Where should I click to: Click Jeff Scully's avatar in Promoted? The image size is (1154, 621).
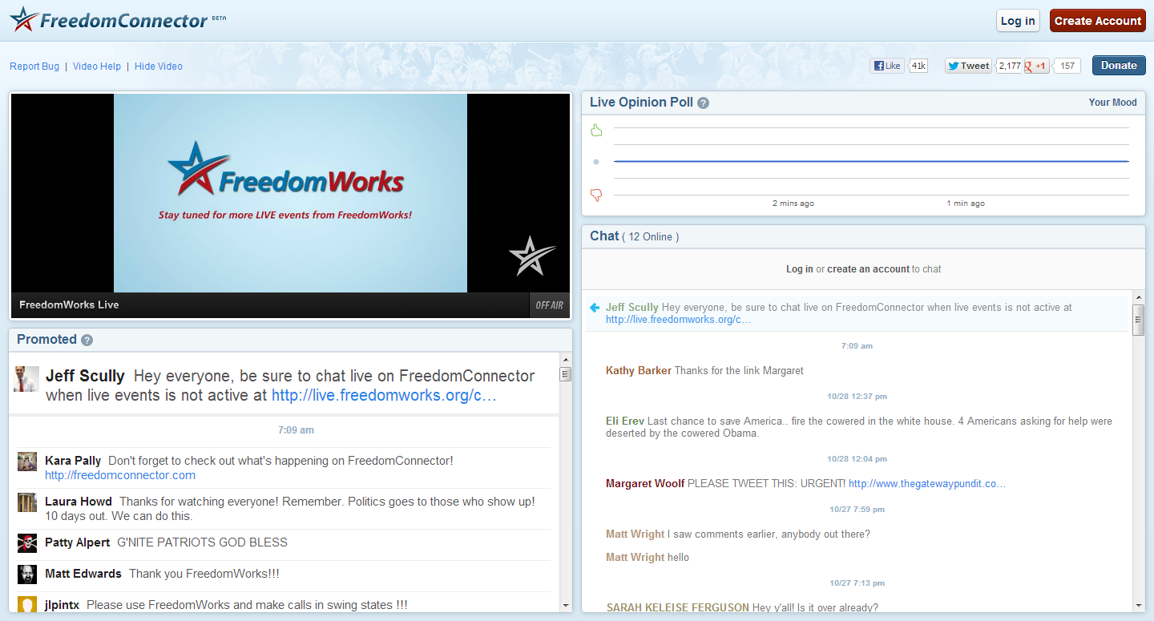coord(26,379)
